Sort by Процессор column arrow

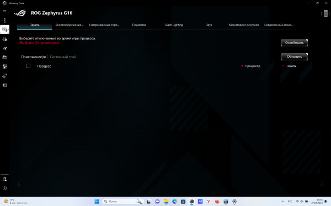click(x=242, y=66)
